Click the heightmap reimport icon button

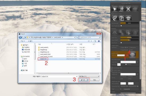coord(128,55)
